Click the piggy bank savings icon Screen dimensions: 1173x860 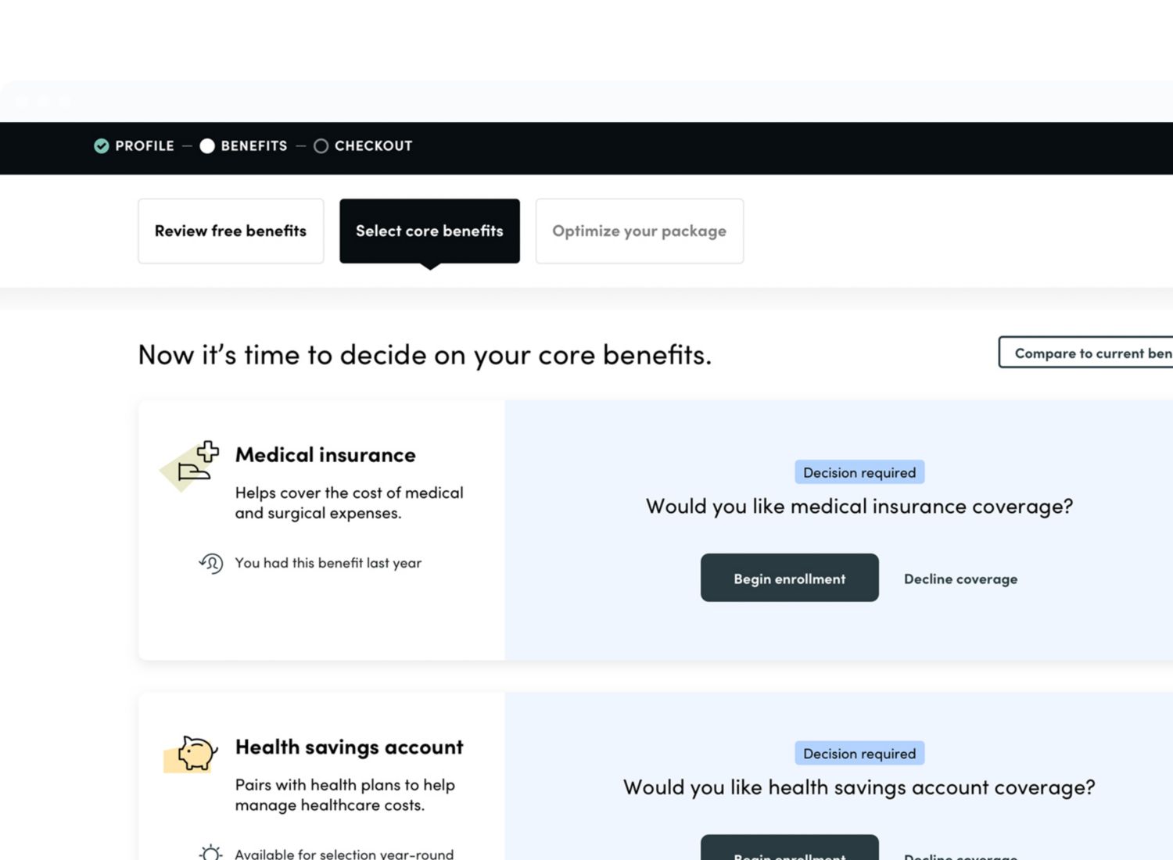pyautogui.click(x=194, y=754)
